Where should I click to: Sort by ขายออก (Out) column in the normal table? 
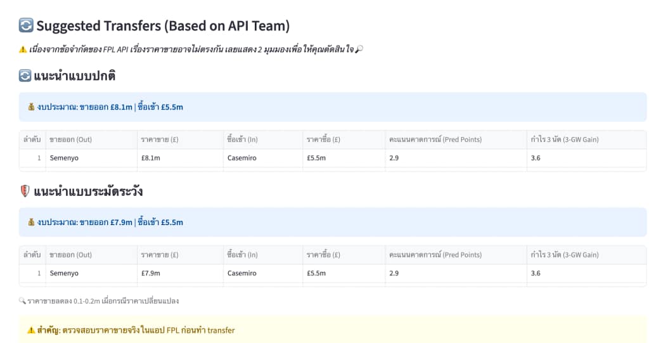pos(70,139)
